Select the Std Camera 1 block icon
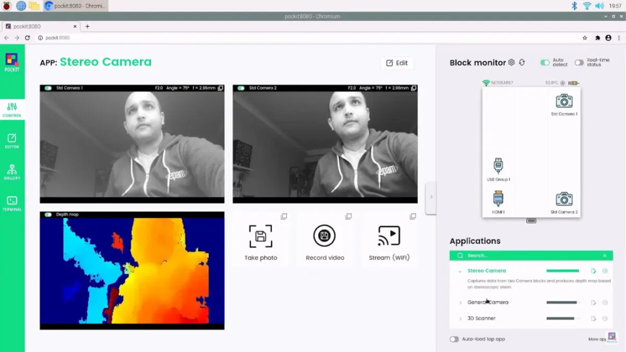Image resolution: width=626 pixels, height=352 pixels. [564, 101]
